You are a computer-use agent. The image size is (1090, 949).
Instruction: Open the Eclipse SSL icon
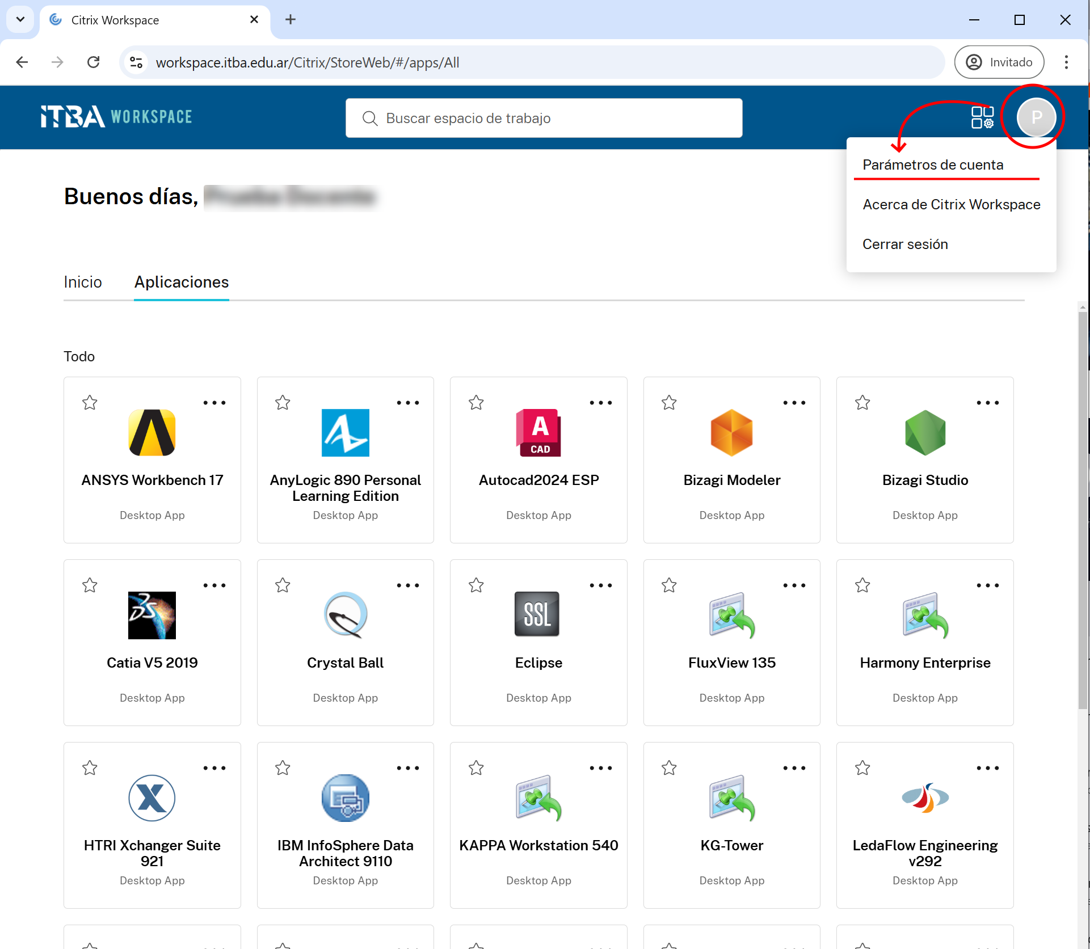click(x=538, y=614)
